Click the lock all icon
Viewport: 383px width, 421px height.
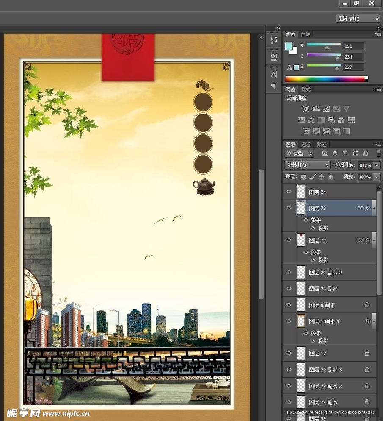point(331,177)
